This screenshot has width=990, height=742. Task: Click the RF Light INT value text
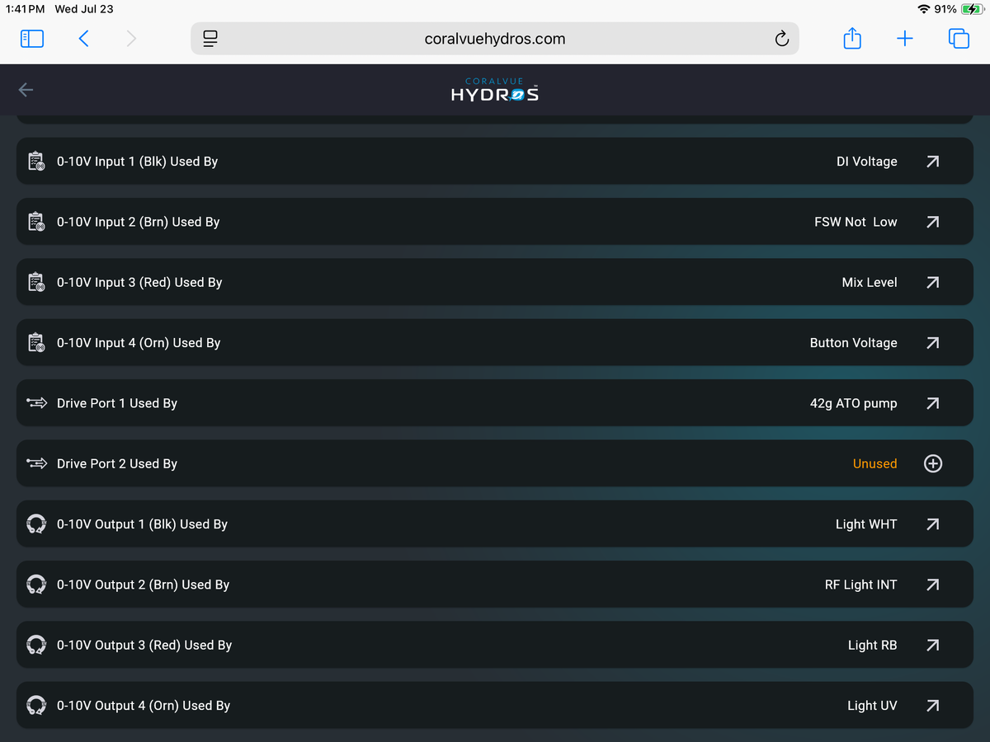(x=860, y=585)
